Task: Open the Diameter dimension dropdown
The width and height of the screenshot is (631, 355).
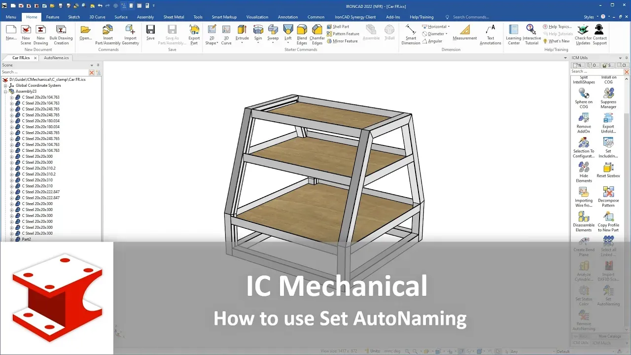Action: click(x=447, y=34)
